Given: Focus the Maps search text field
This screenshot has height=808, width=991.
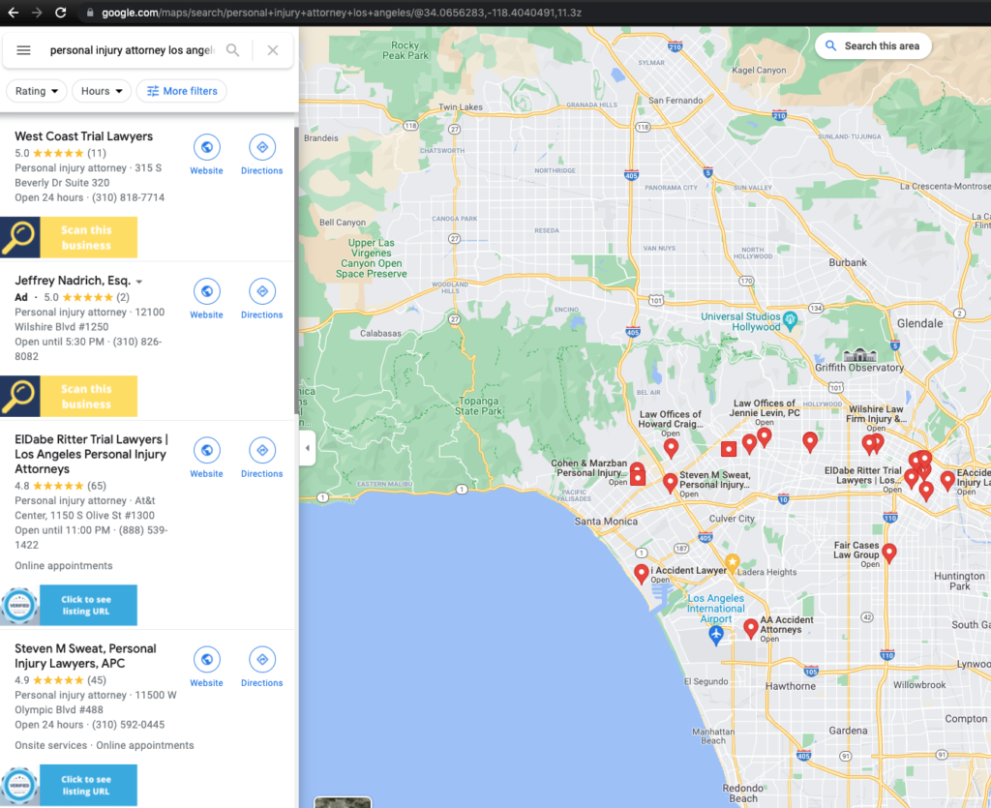Looking at the screenshot, I should pos(132,50).
